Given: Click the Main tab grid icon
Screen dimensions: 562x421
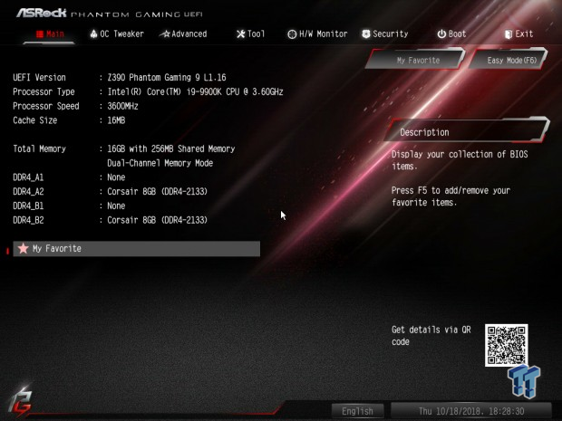Looking at the screenshot, I should [x=40, y=34].
